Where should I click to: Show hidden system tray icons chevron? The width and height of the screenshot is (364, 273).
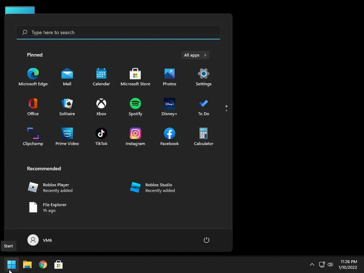[312, 264]
